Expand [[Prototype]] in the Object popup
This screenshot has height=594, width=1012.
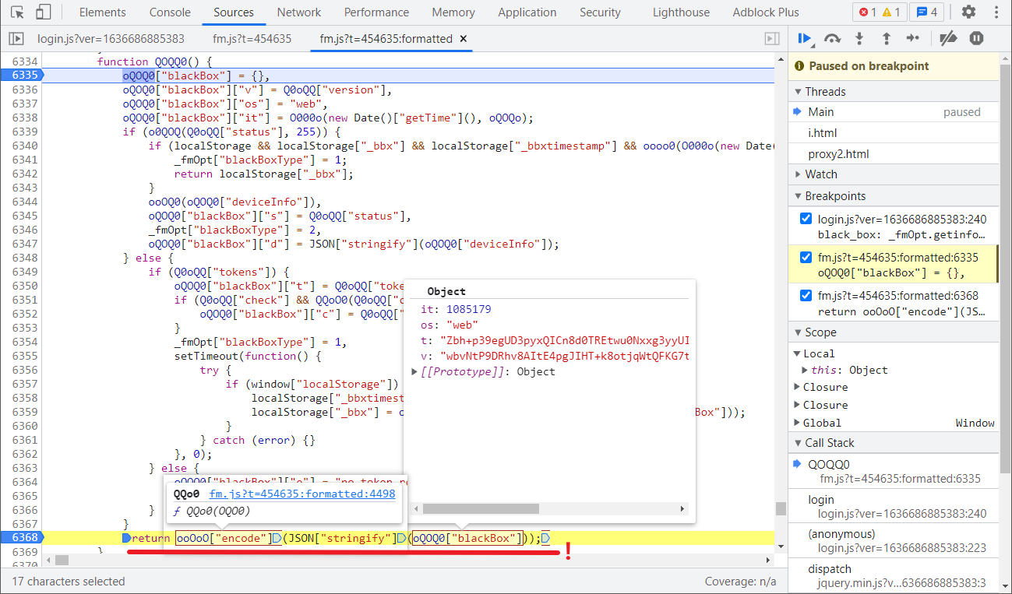(x=415, y=372)
